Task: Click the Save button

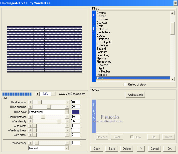Action: pyautogui.click(x=112, y=149)
